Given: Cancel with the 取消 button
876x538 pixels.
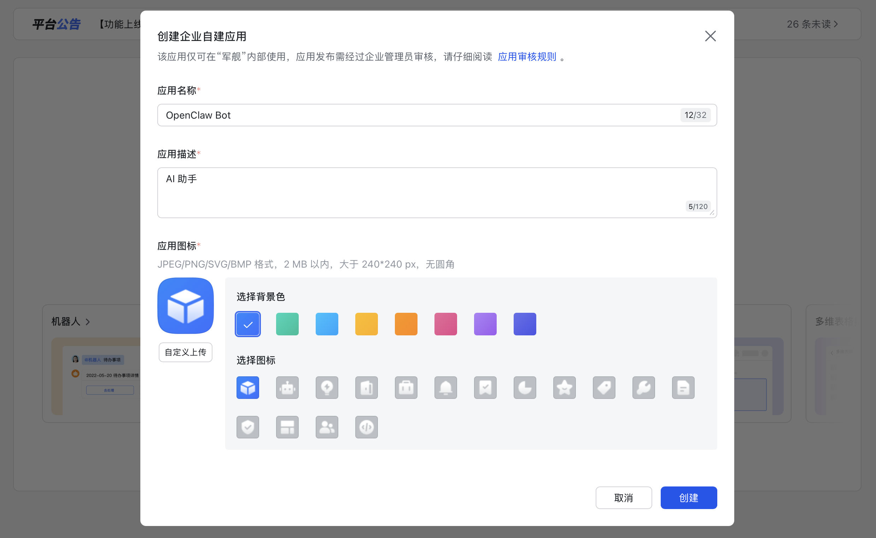Looking at the screenshot, I should tap(624, 497).
